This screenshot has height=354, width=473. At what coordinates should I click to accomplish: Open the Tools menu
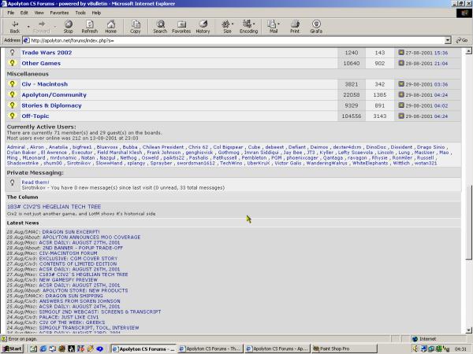pyautogui.click(x=80, y=13)
